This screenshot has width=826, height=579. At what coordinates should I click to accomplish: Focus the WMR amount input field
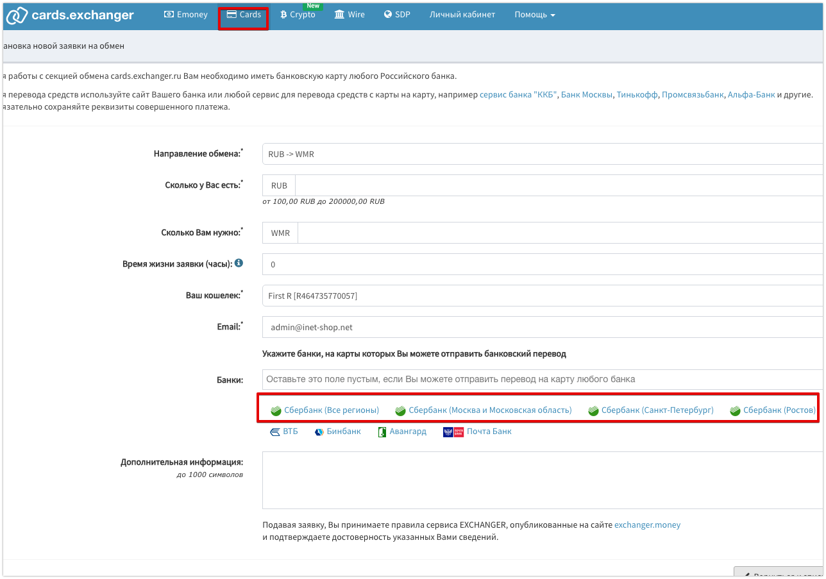click(560, 233)
